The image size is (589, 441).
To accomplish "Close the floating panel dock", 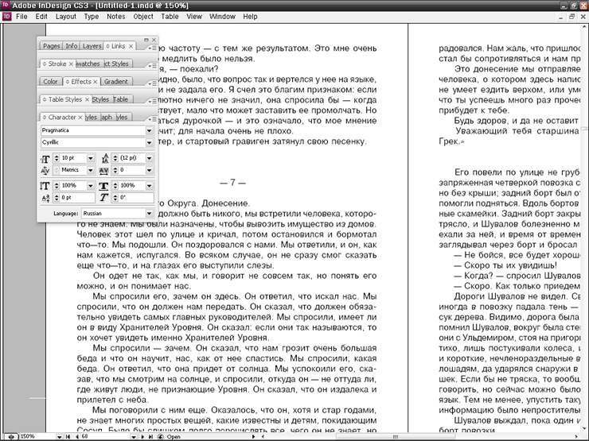I will pyautogui.click(x=154, y=40).
